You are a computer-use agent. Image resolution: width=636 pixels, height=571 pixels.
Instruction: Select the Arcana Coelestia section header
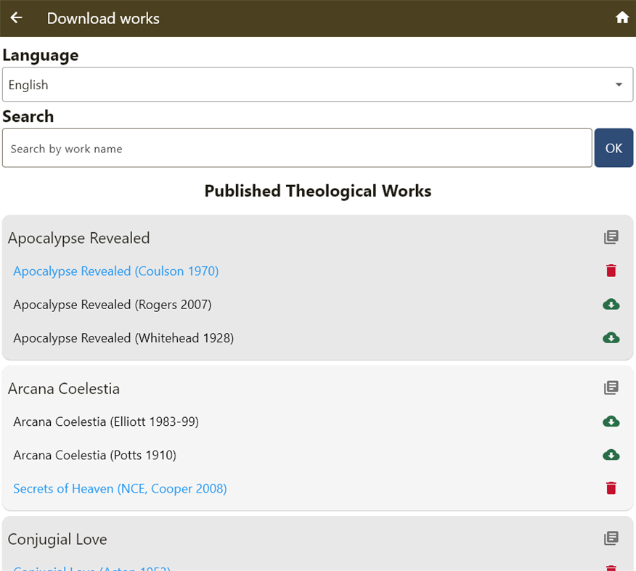coord(63,387)
